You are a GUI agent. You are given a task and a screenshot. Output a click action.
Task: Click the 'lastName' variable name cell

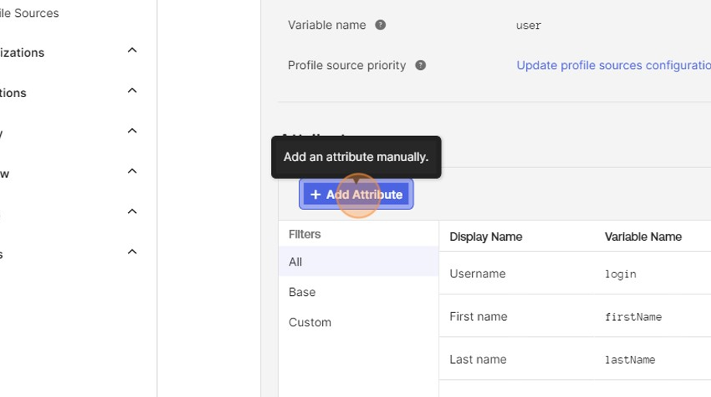629,360
